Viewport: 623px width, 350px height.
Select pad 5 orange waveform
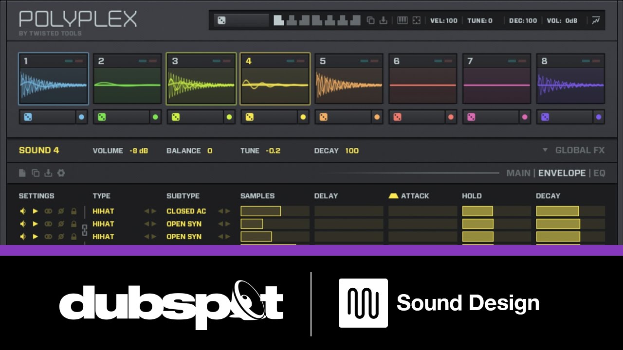coord(349,85)
